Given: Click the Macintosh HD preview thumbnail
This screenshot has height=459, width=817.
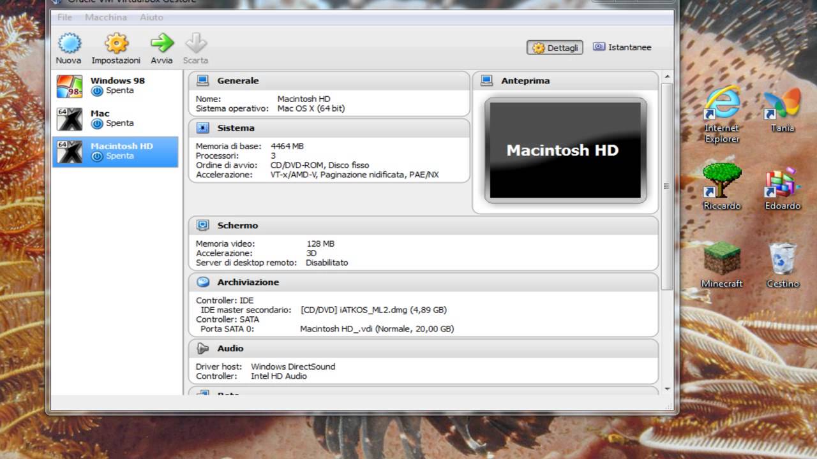Looking at the screenshot, I should click(566, 150).
